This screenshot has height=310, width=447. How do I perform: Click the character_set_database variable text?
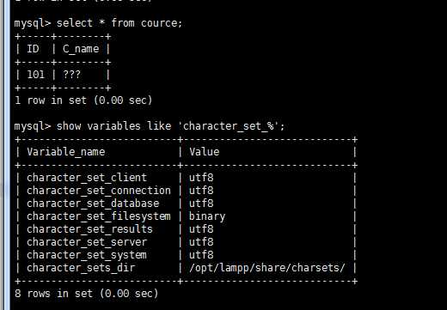pos(93,204)
